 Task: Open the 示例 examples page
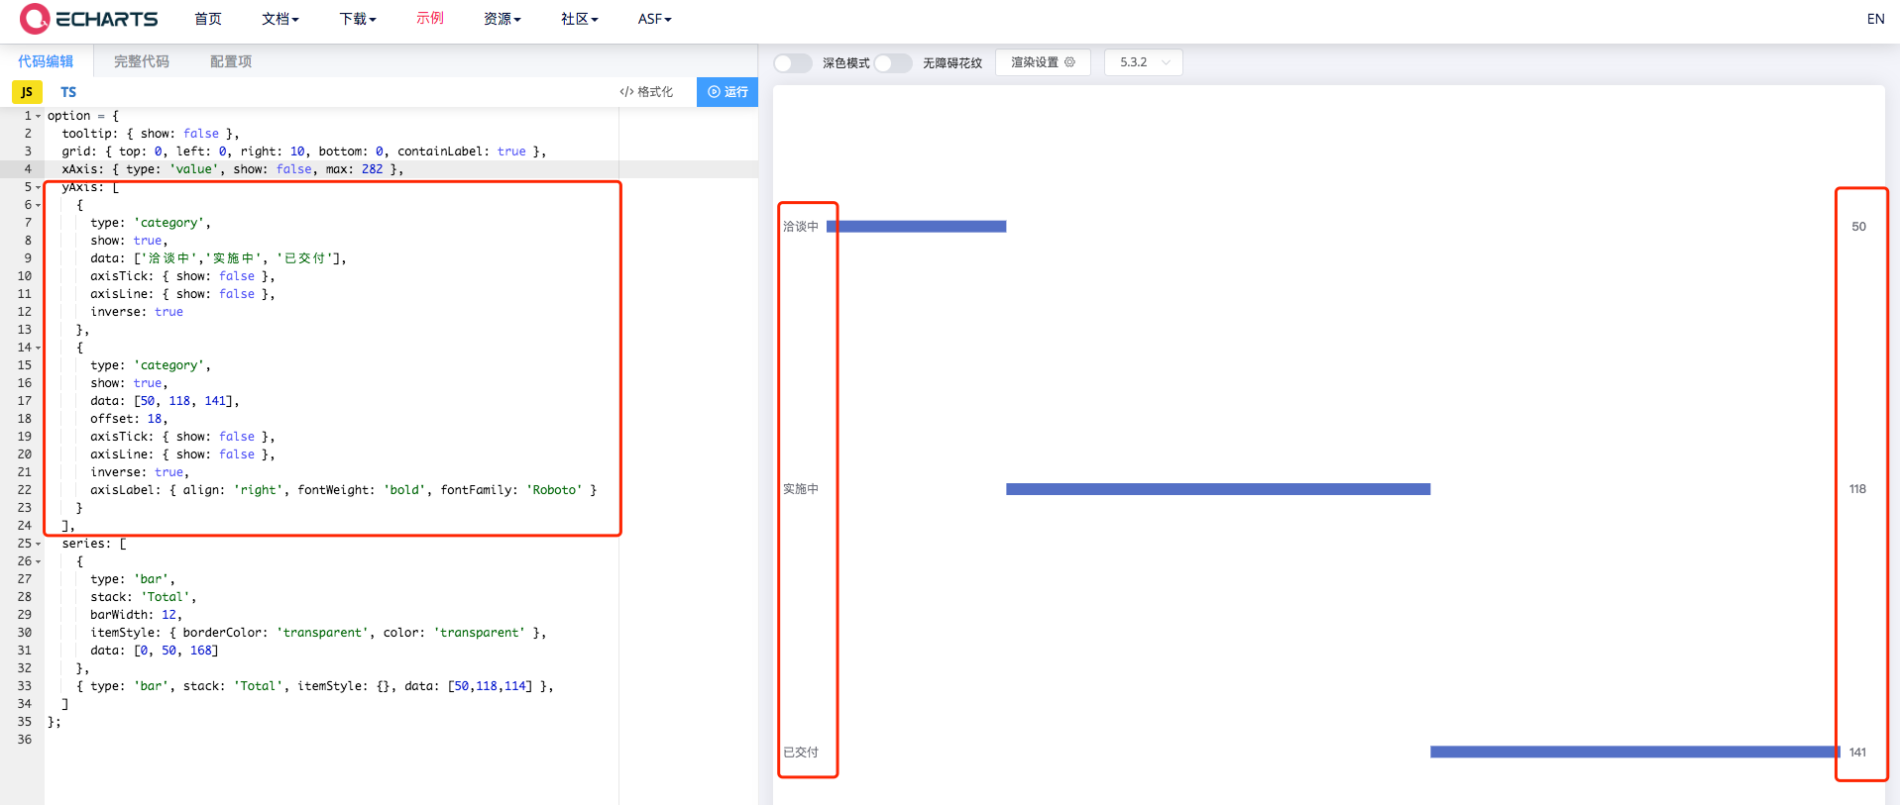pyautogui.click(x=430, y=19)
